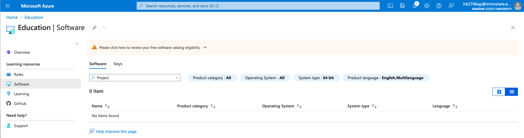Open Software in the sidebar
The image size is (524, 138).
(40, 84)
